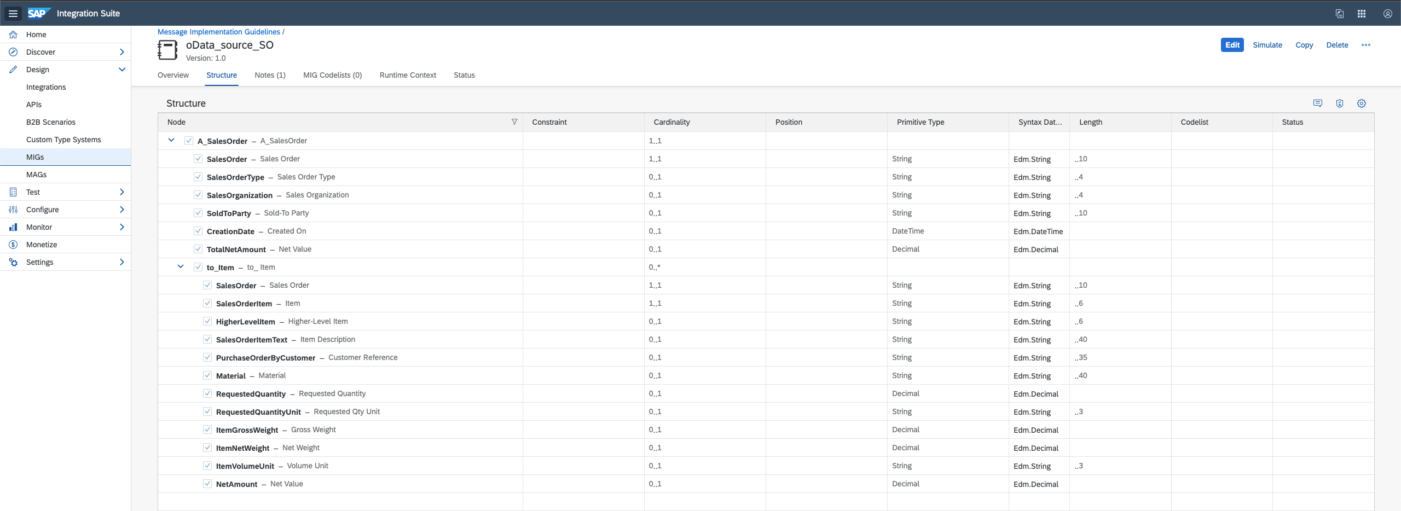This screenshot has width=1401, height=511.
Task: Click the Copy button
Action: pyautogui.click(x=1304, y=45)
